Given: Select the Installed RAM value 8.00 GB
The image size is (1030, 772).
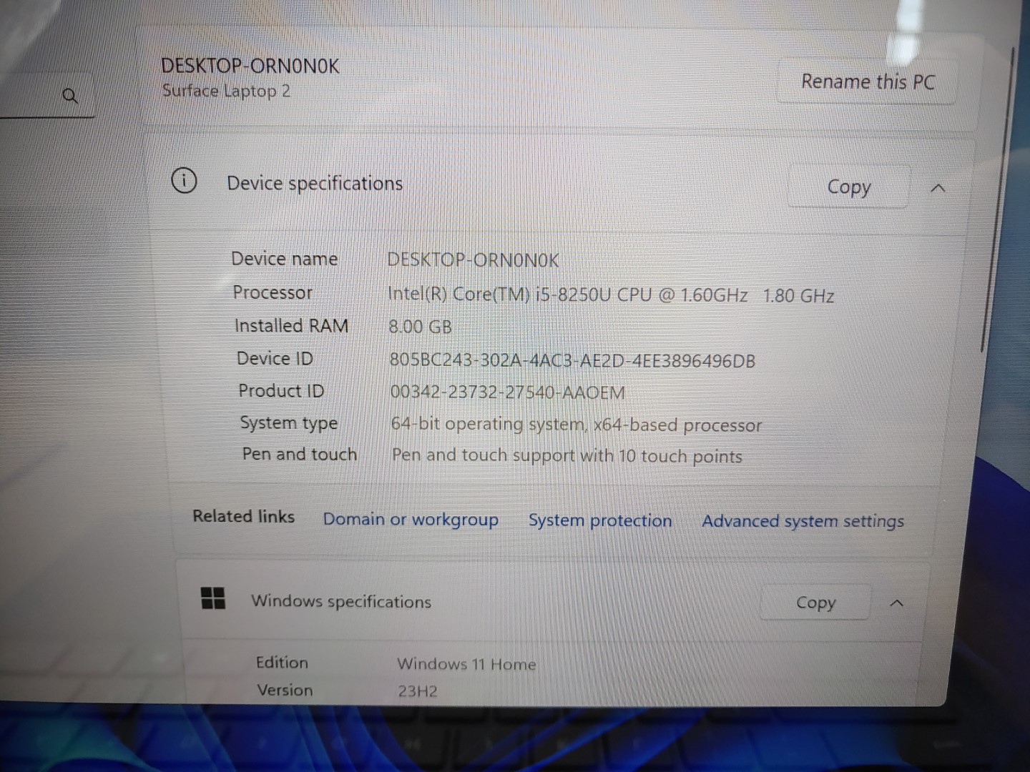Looking at the screenshot, I should tap(420, 327).
